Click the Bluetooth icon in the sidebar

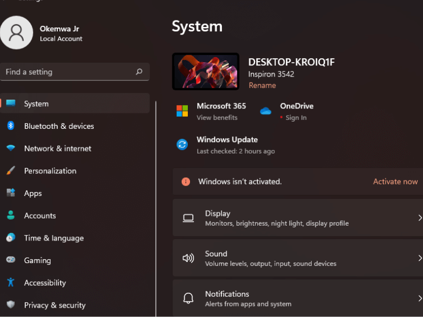pyautogui.click(x=10, y=125)
